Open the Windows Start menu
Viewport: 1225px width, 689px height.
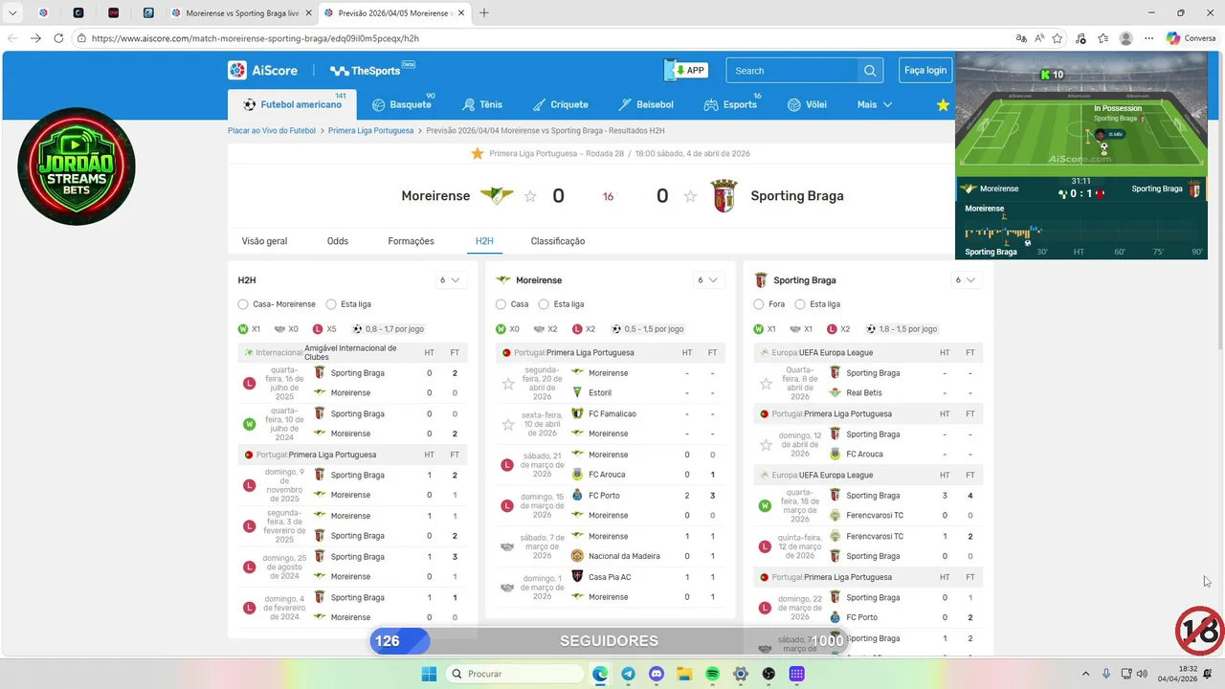[428, 674]
